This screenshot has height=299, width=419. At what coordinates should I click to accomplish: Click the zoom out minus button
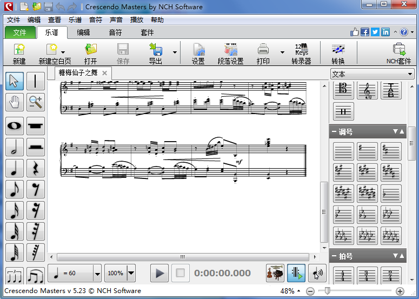click(310, 291)
